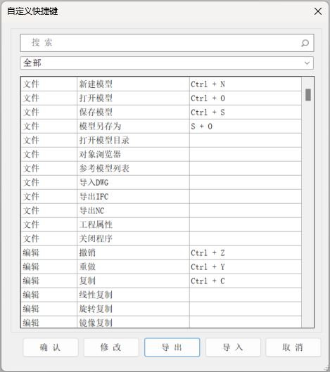This screenshot has width=330, height=372.
Task: Click 文件 category cell beside 新建模型
Action: 49,84
